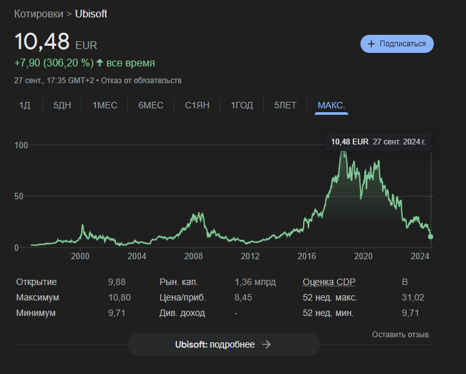The height and width of the screenshot is (374, 466).
Task: Switch chart to 6МЕС range
Action: (x=151, y=105)
